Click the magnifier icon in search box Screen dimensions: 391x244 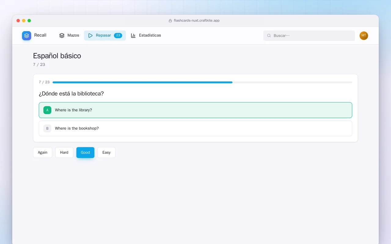pos(269,36)
